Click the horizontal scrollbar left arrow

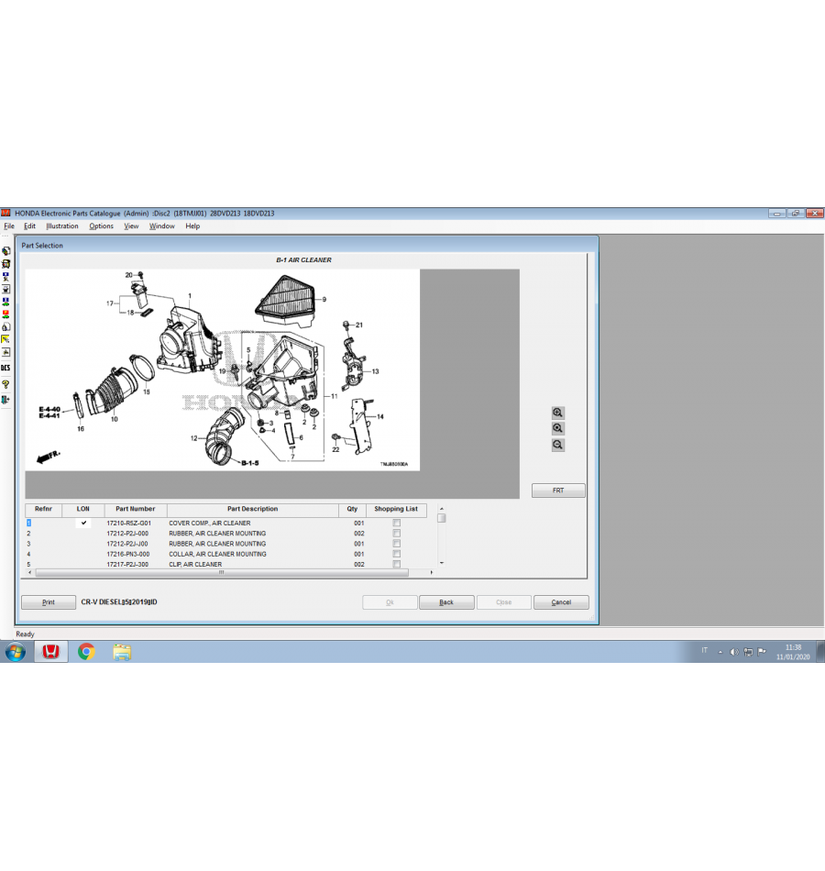click(x=29, y=572)
